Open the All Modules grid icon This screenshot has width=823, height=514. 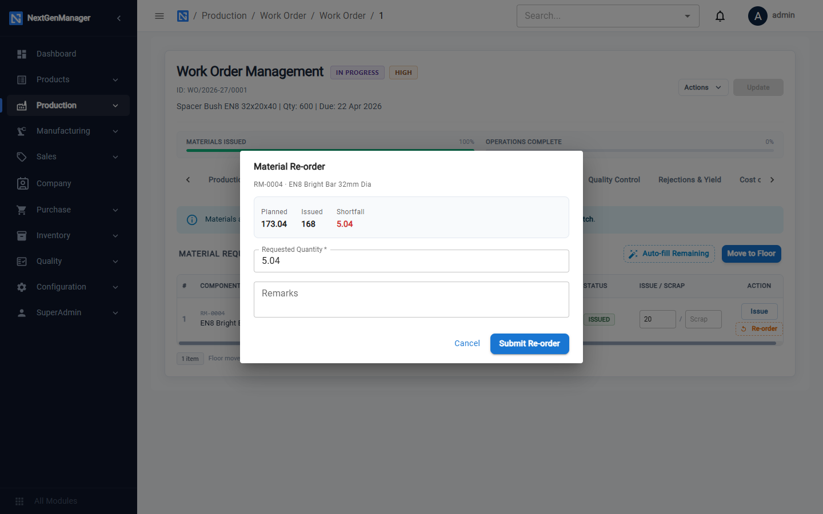pyautogui.click(x=19, y=501)
